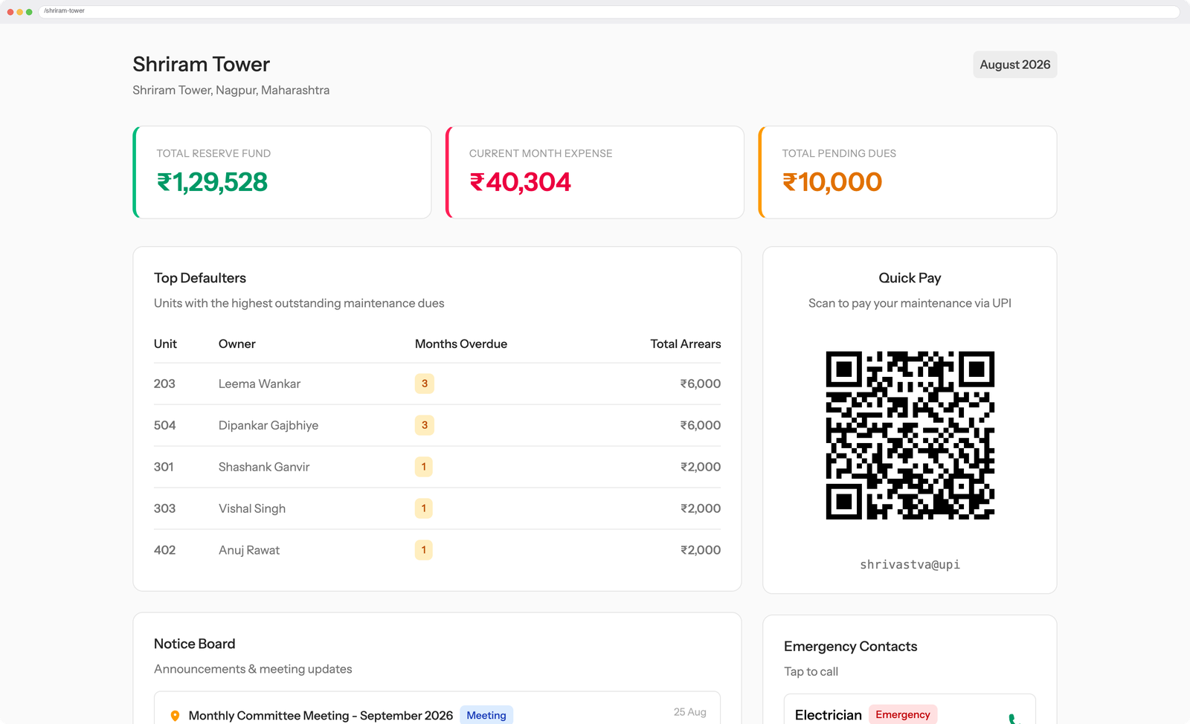The height and width of the screenshot is (724, 1190).
Task: Open the August 2026 month selector
Action: [x=1014, y=65]
